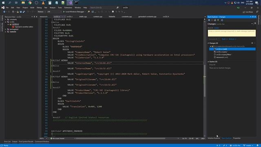Expand the nuntests node in Resource View
Screen dimensions: 261x147
tap(5, 32)
